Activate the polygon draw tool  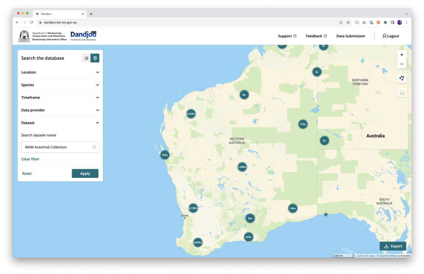pyautogui.click(x=402, y=78)
